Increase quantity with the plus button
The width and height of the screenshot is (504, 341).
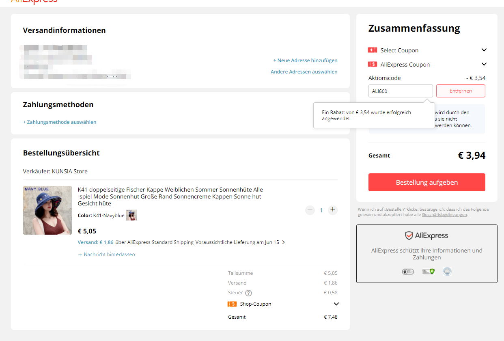(x=333, y=210)
